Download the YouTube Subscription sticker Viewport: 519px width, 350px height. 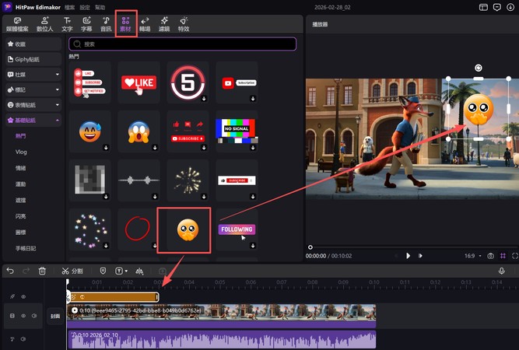(x=253, y=99)
